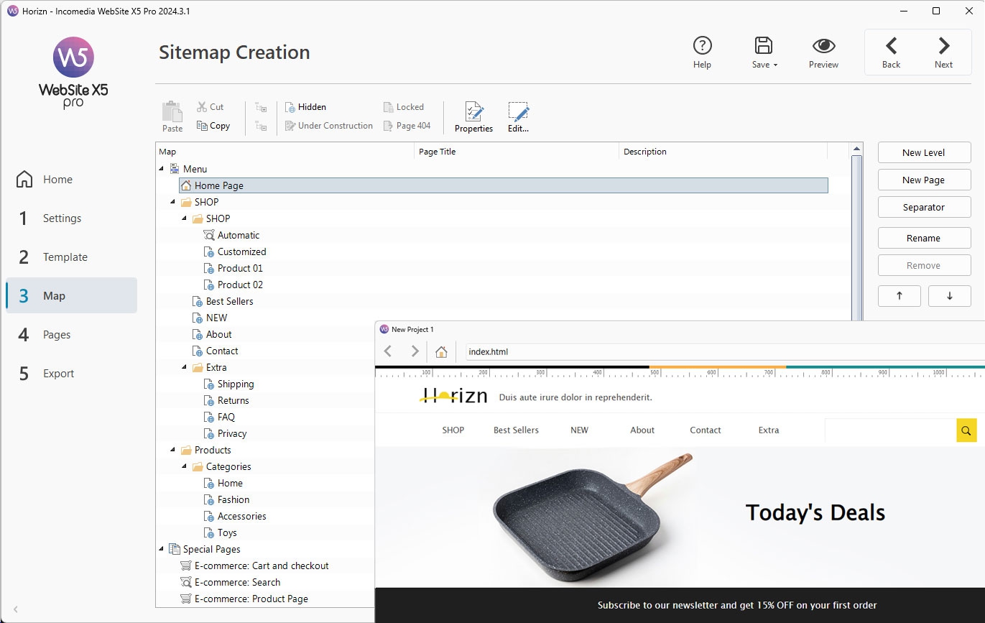
Task: Click the yellow search icon in preview
Action: (x=966, y=430)
